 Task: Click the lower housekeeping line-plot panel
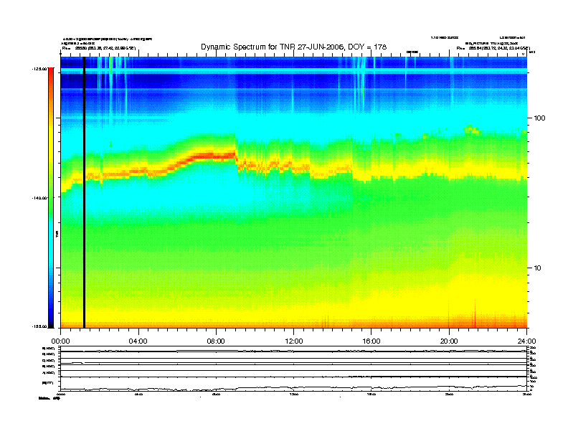[293, 368]
